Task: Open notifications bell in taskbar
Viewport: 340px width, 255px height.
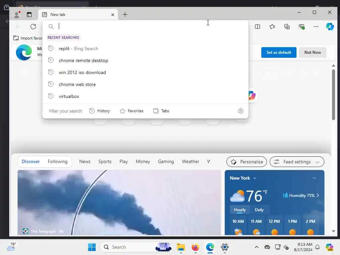Action: coord(317,247)
